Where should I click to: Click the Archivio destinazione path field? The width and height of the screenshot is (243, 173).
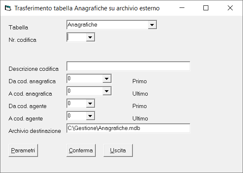[x=128, y=128]
